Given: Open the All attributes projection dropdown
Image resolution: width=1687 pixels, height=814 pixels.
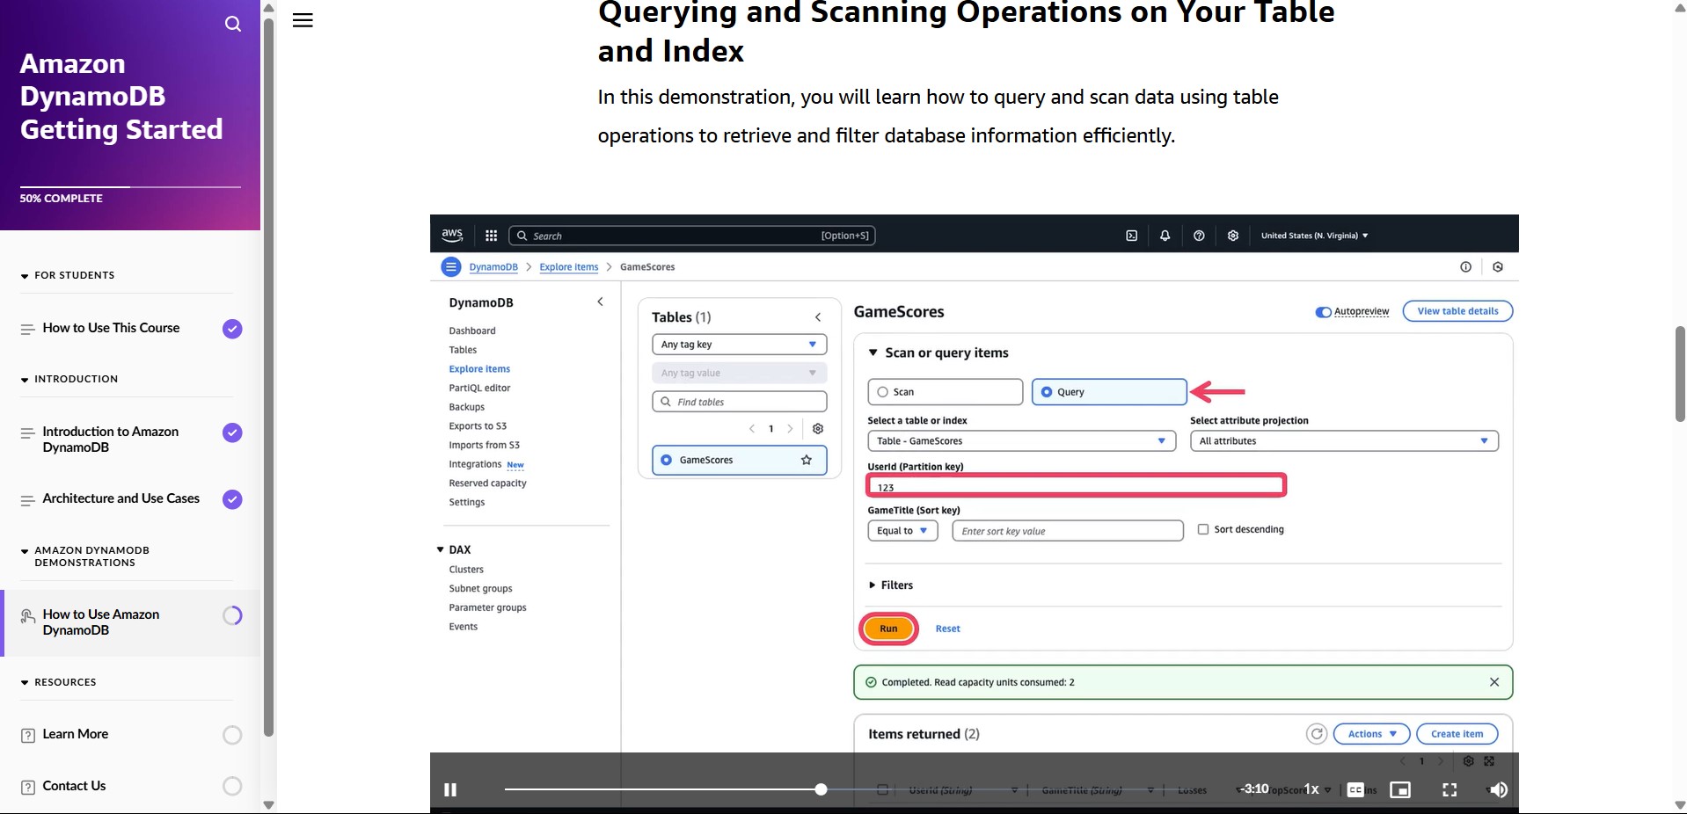Looking at the screenshot, I should click(x=1344, y=441).
